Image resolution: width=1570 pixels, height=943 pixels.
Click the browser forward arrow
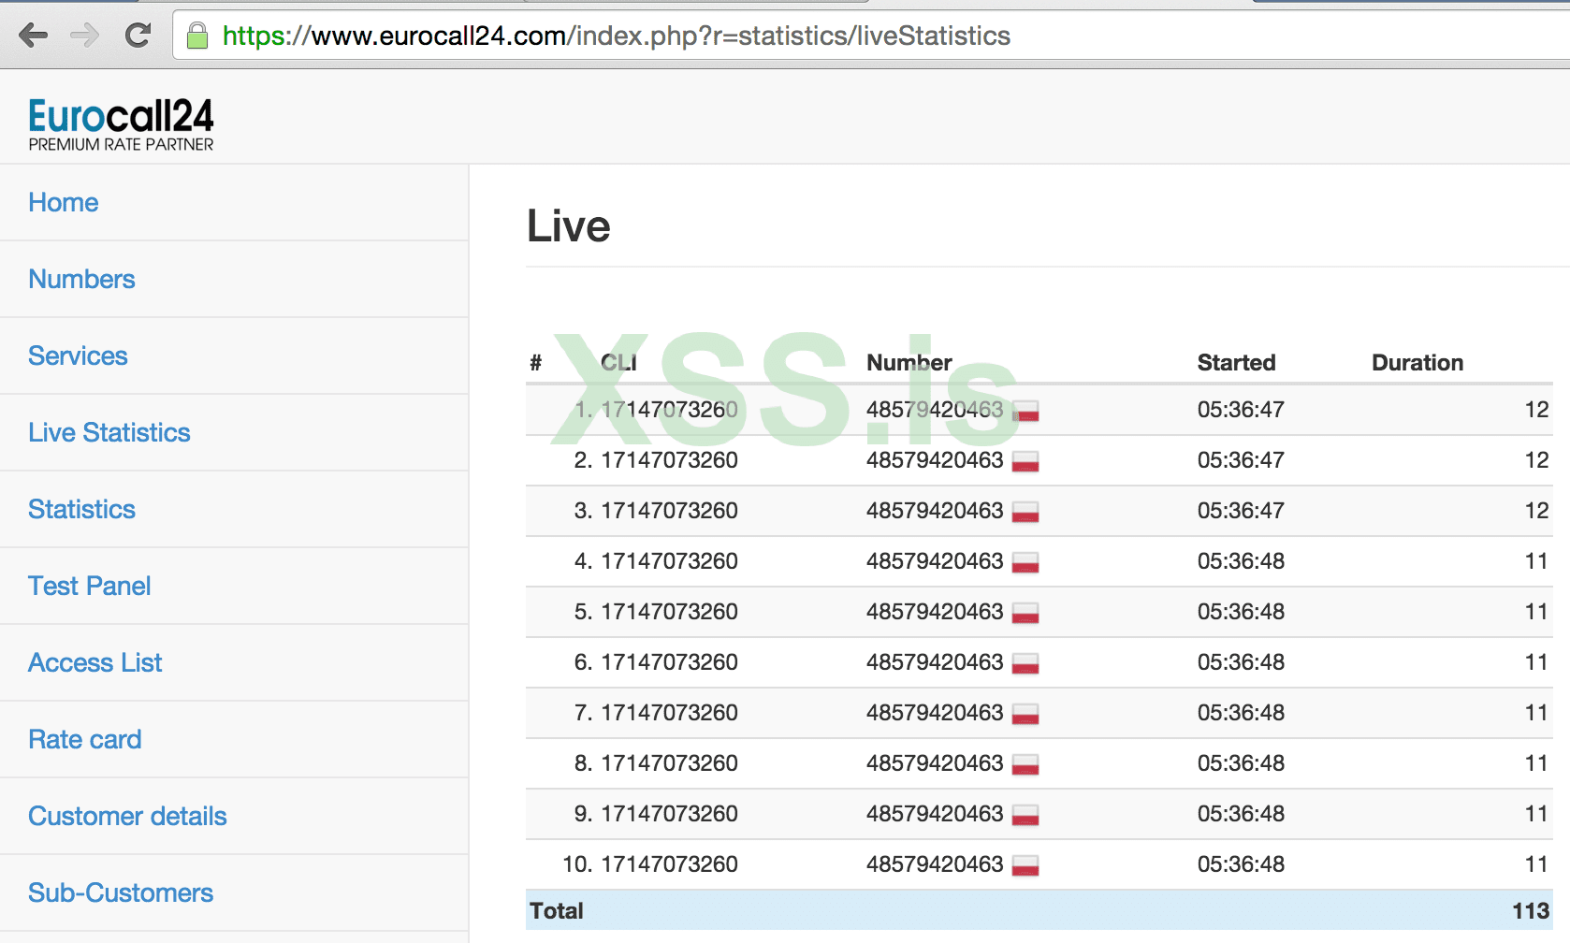tap(85, 36)
